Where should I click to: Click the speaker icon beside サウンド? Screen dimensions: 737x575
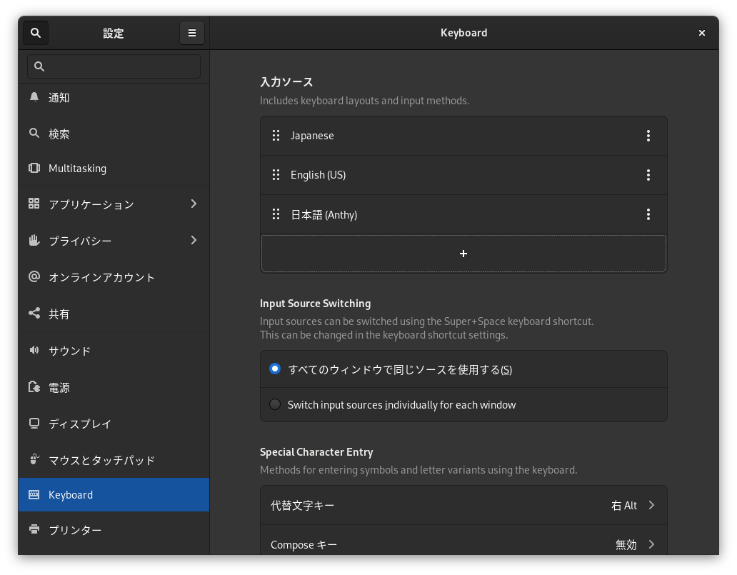click(34, 350)
